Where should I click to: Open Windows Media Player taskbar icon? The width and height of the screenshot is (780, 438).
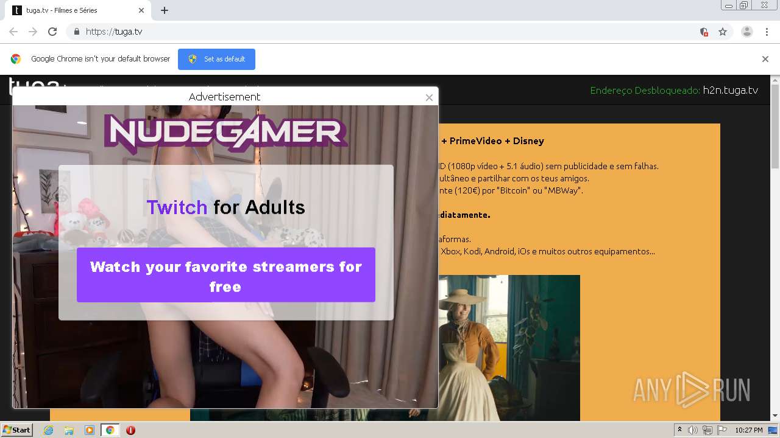tap(90, 430)
